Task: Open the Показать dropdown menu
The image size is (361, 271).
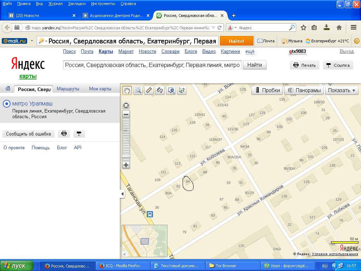Action: (342, 90)
